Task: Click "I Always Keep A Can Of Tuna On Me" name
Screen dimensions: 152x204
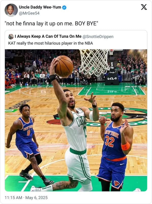Action: [48, 36]
